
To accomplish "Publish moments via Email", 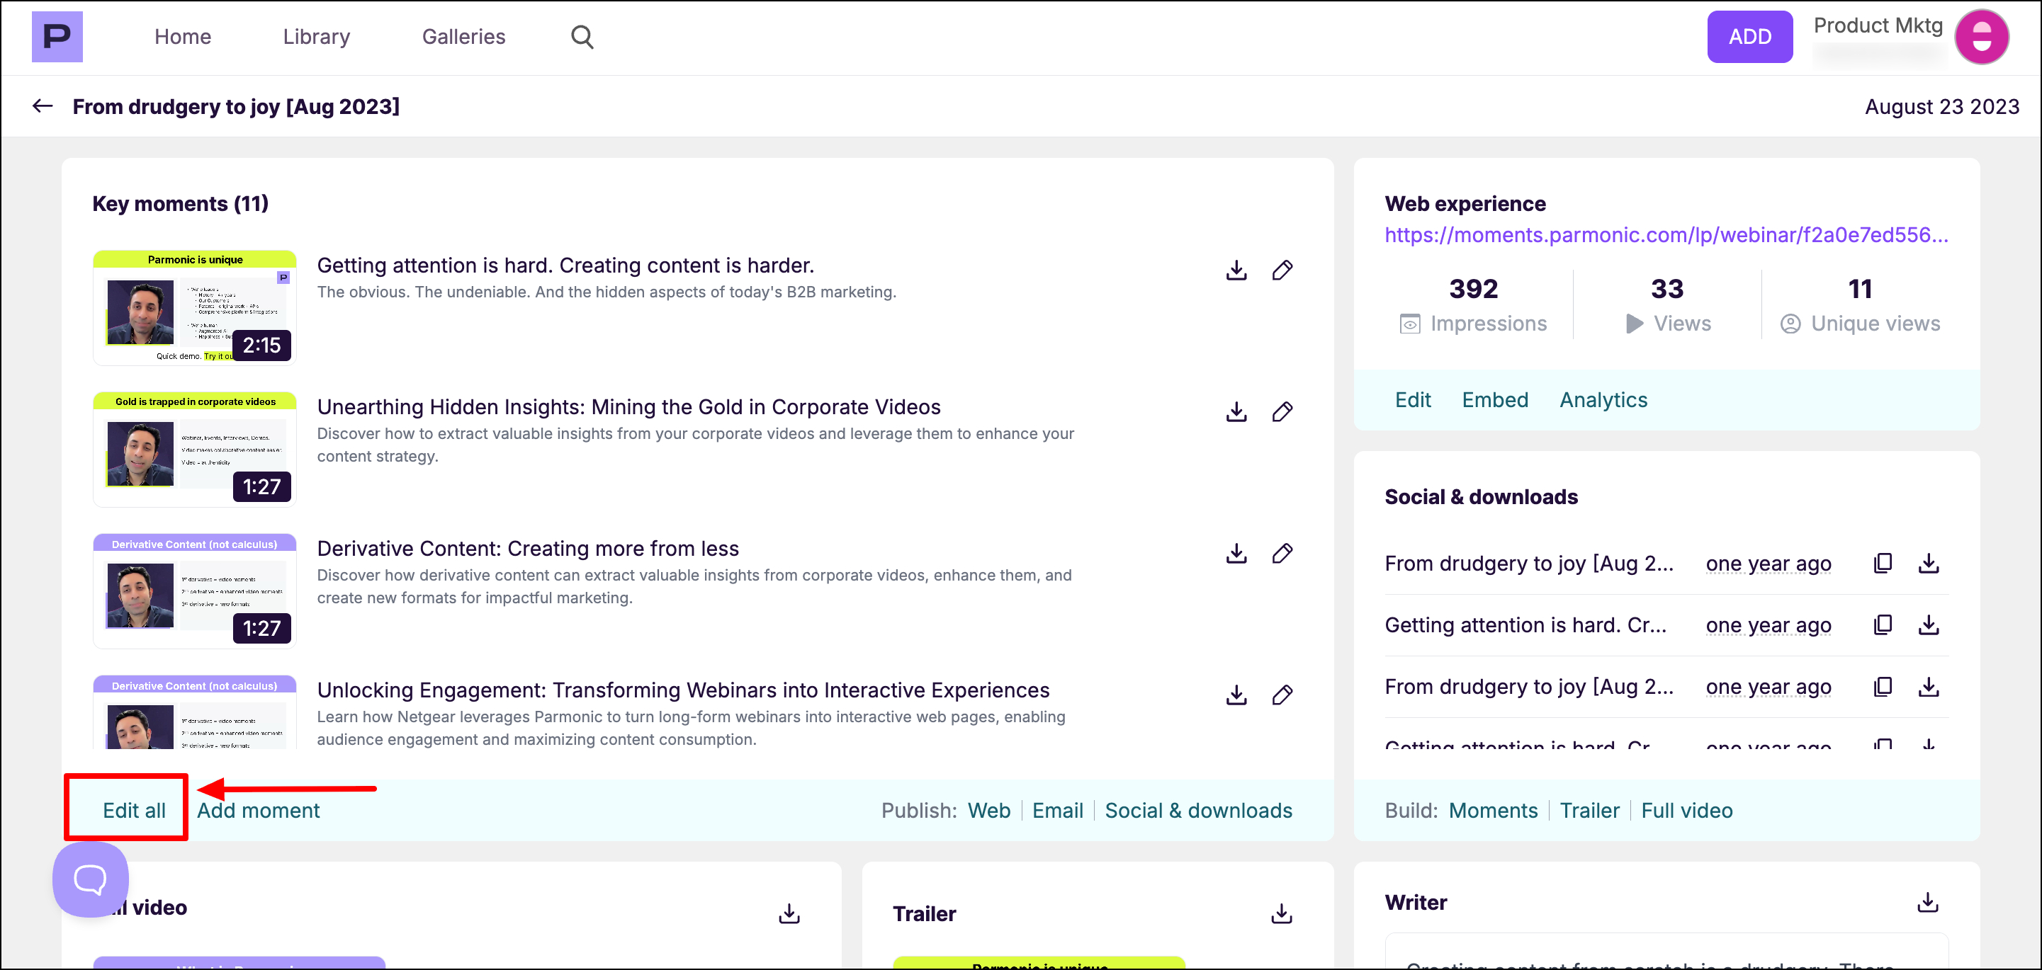I will (1056, 810).
